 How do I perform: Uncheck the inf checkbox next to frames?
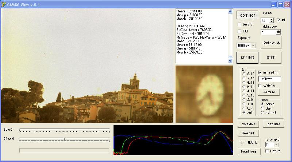tap(278, 20)
